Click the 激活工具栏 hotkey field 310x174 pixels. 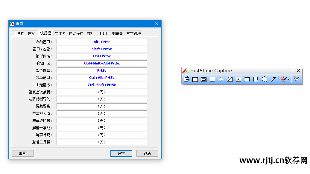coord(102,142)
